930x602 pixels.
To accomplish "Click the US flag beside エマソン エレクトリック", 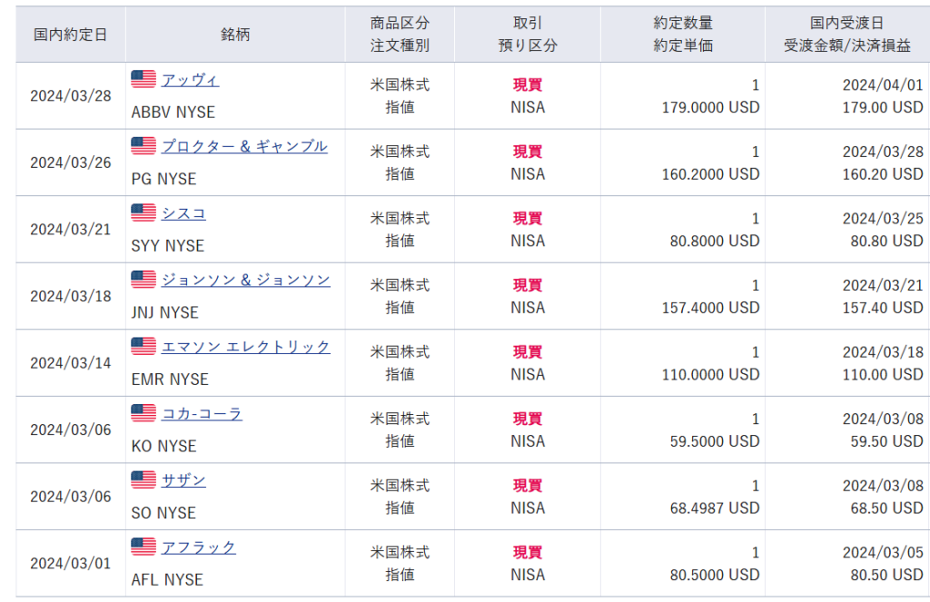I will (143, 347).
